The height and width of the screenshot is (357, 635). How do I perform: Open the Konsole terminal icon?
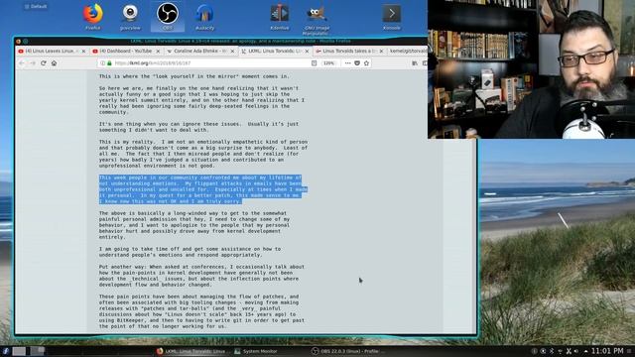pyautogui.click(x=392, y=16)
